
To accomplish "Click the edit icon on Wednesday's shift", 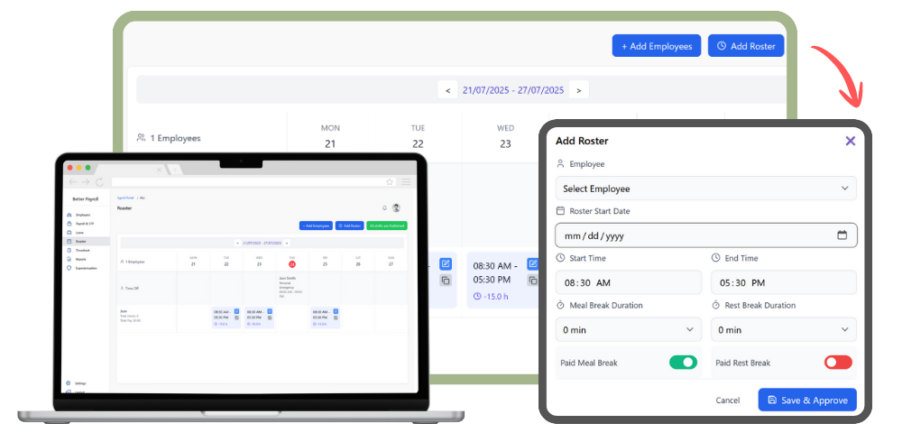I will point(533,264).
